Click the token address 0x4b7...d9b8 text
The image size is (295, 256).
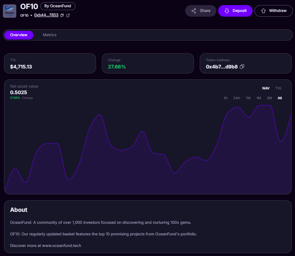click(x=222, y=67)
